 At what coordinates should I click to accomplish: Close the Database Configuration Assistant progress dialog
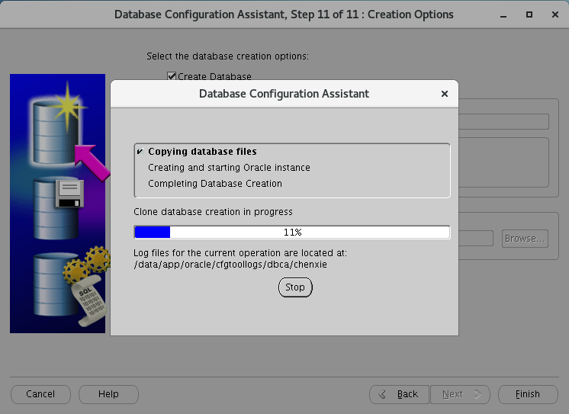click(x=445, y=94)
